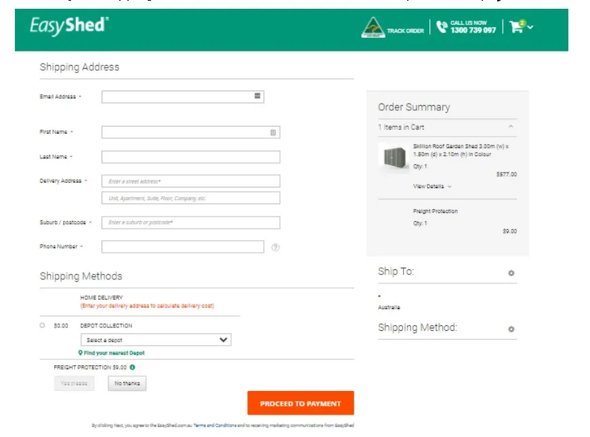Click the freight protection info icon

(132, 367)
